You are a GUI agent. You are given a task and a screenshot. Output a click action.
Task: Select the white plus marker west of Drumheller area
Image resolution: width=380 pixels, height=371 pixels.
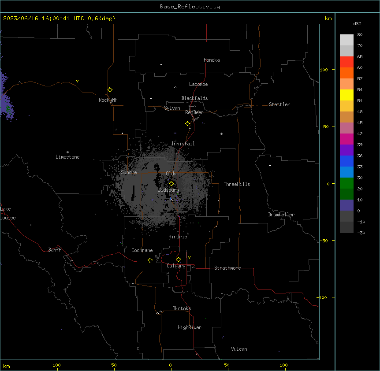[270, 165]
